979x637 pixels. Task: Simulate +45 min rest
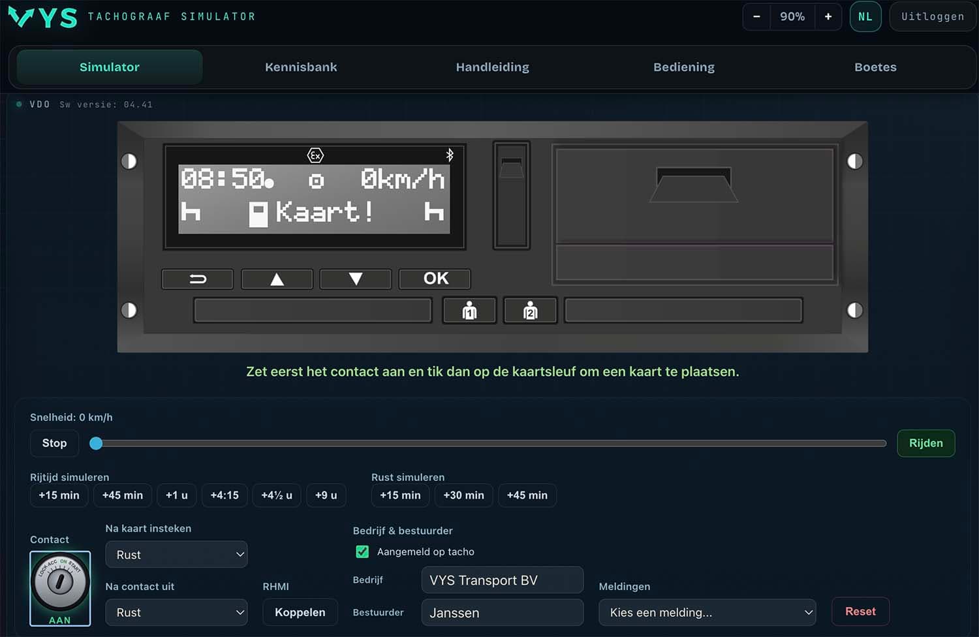coord(527,495)
